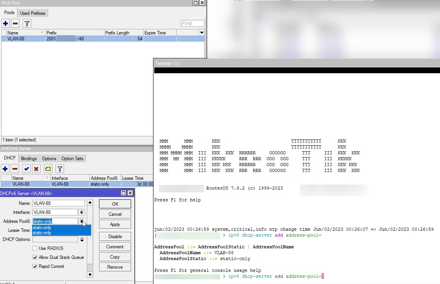Maximize the DHCPv6 Server VLAN-88 dialog
Image resolution: width=440 pixels, height=284 pixels.
click(x=123, y=193)
